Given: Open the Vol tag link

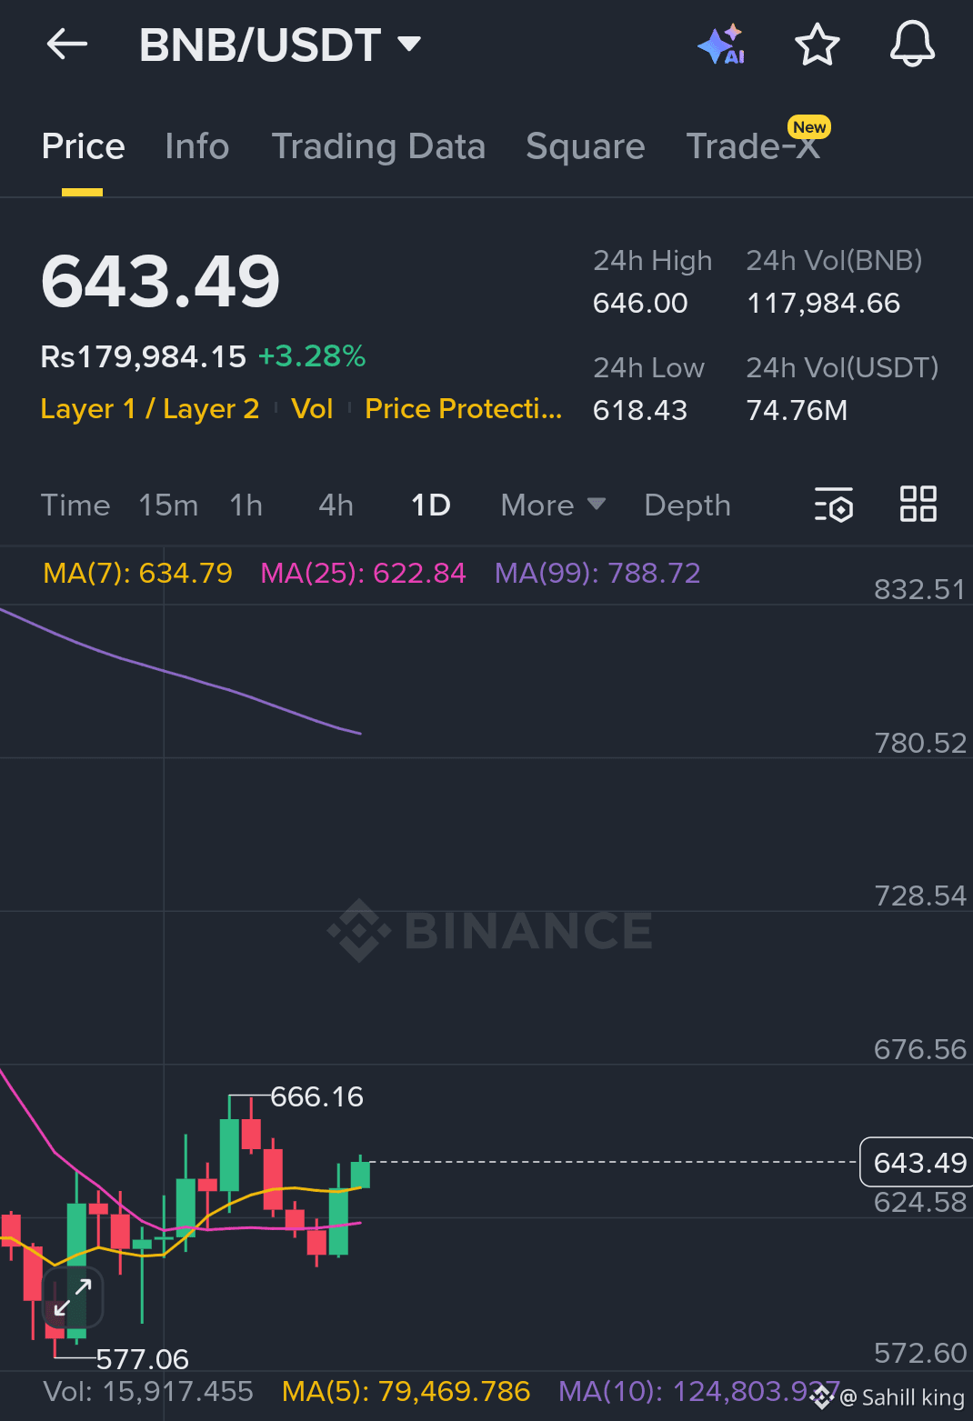Looking at the screenshot, I should tap(312, 409).
